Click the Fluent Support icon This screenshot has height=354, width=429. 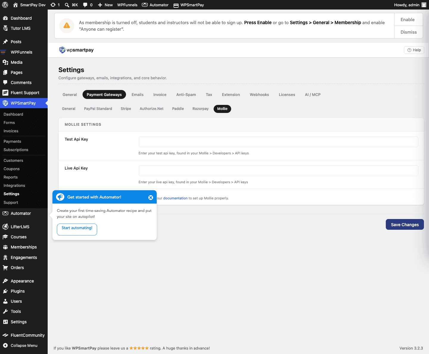(x=5, y=93)
